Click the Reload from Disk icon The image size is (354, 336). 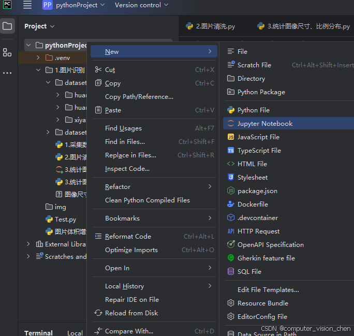(98, 313)
